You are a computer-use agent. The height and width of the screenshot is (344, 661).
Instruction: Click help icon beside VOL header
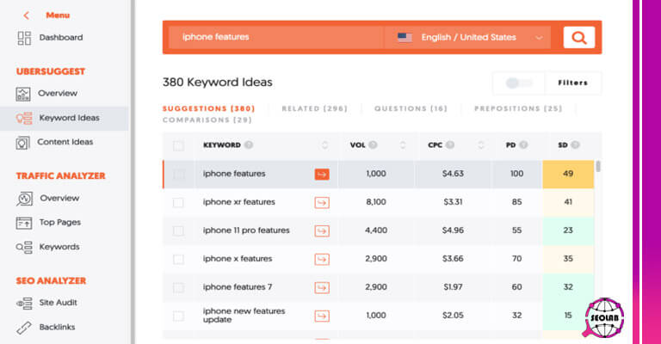(x=373, y=144)
